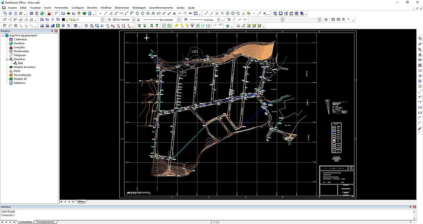Click the globe icon in top toolbar

[x=42, y=13]
